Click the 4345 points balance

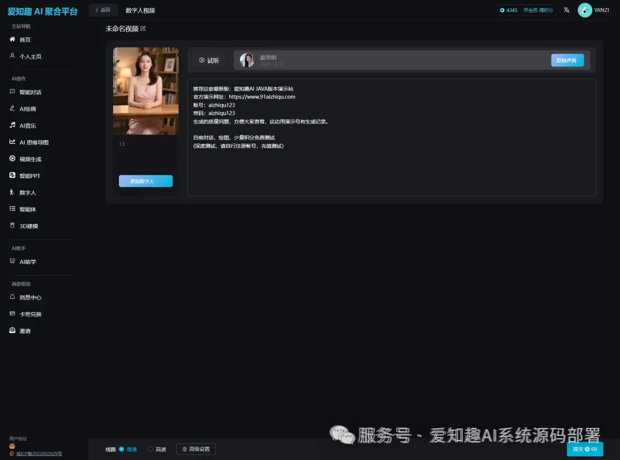511,10
